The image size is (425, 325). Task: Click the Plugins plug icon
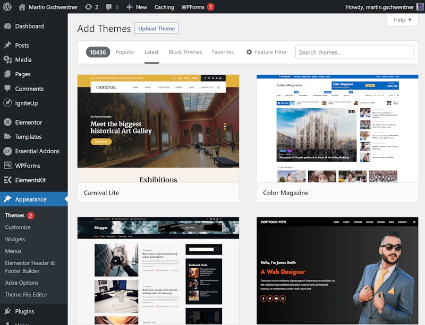pos(7,311)
